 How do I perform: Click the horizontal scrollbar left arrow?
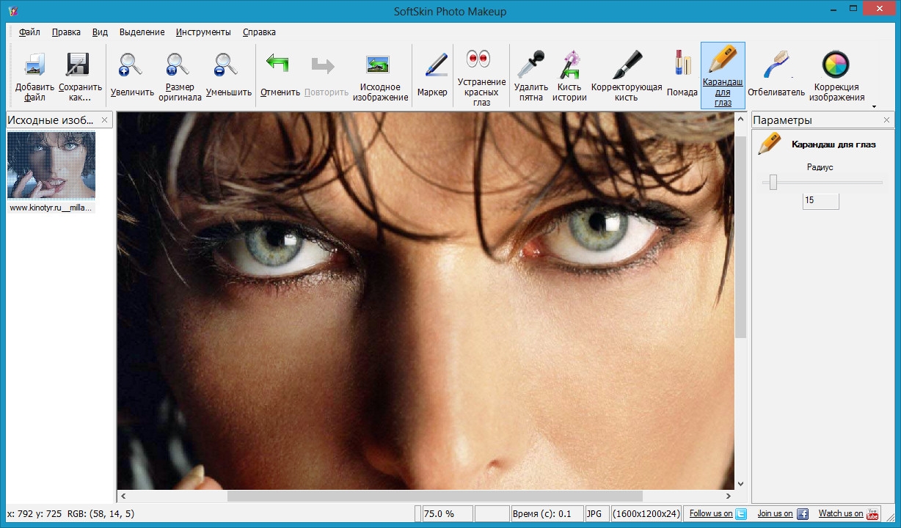point(123,496)
